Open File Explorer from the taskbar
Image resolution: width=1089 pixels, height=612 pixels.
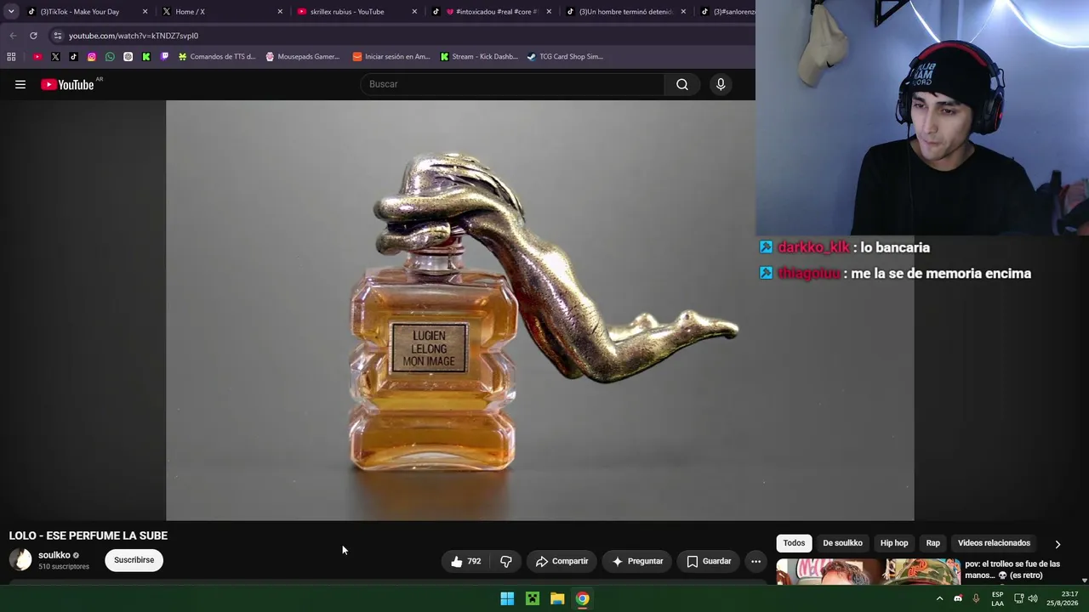tap(557, 598)
